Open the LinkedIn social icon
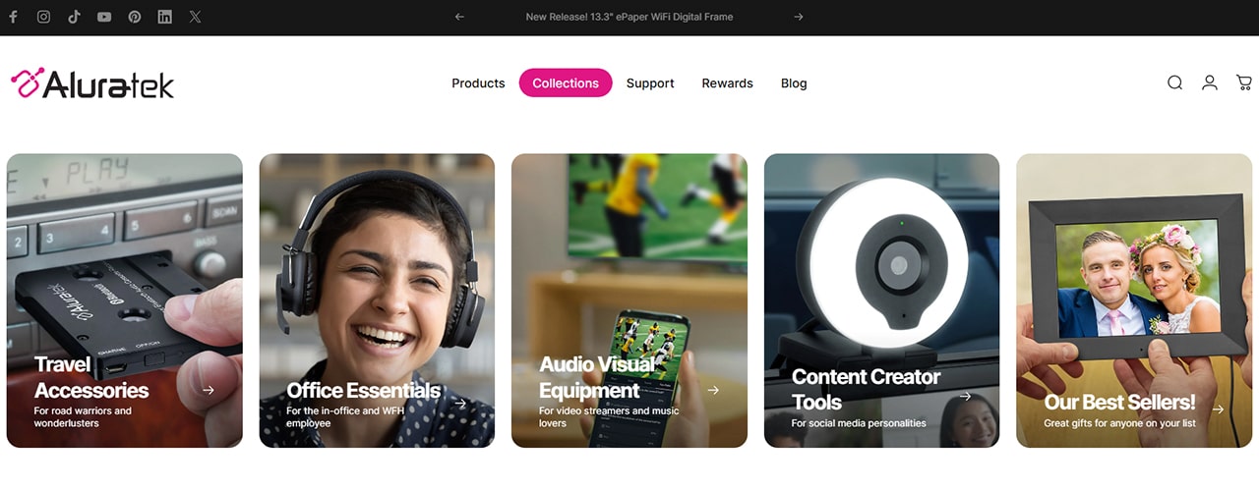The image size is (1259, 491). tap(165, 17)
